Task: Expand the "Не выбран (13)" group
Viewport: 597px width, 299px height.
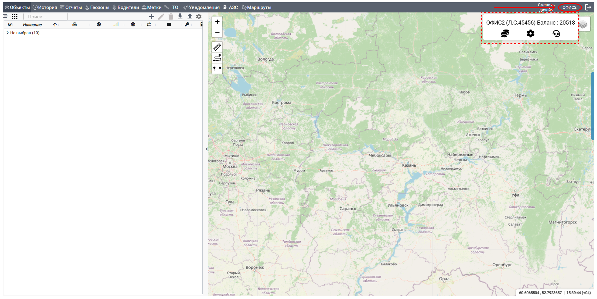Action: [7, 33]
